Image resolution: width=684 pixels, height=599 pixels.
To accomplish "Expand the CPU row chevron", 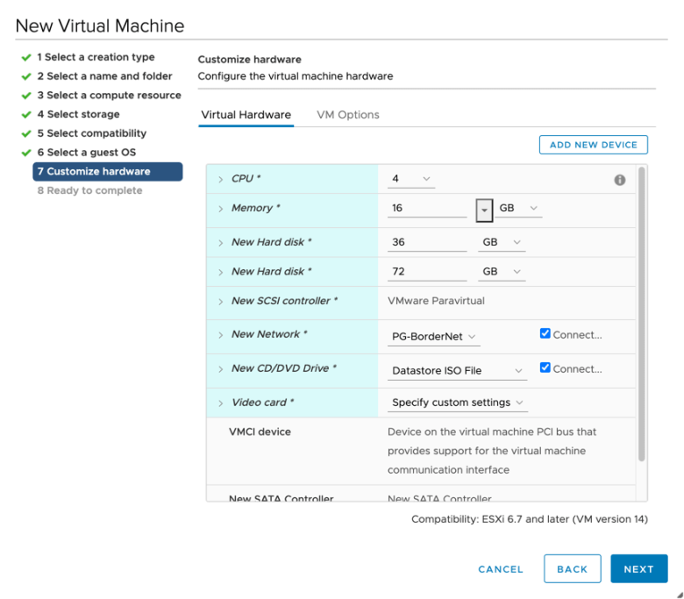I will tap(221, 179).
